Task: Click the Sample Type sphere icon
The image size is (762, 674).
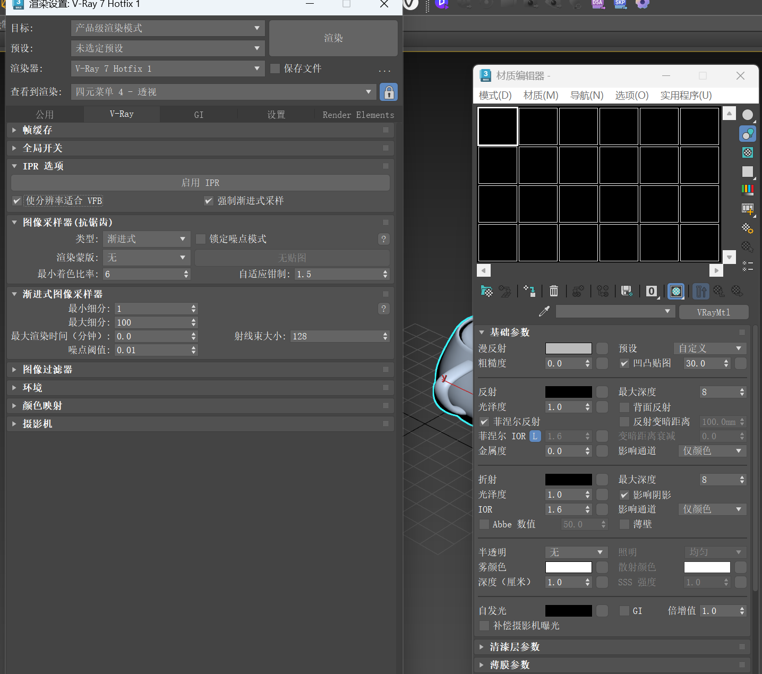Action: (x=748, y=115)
